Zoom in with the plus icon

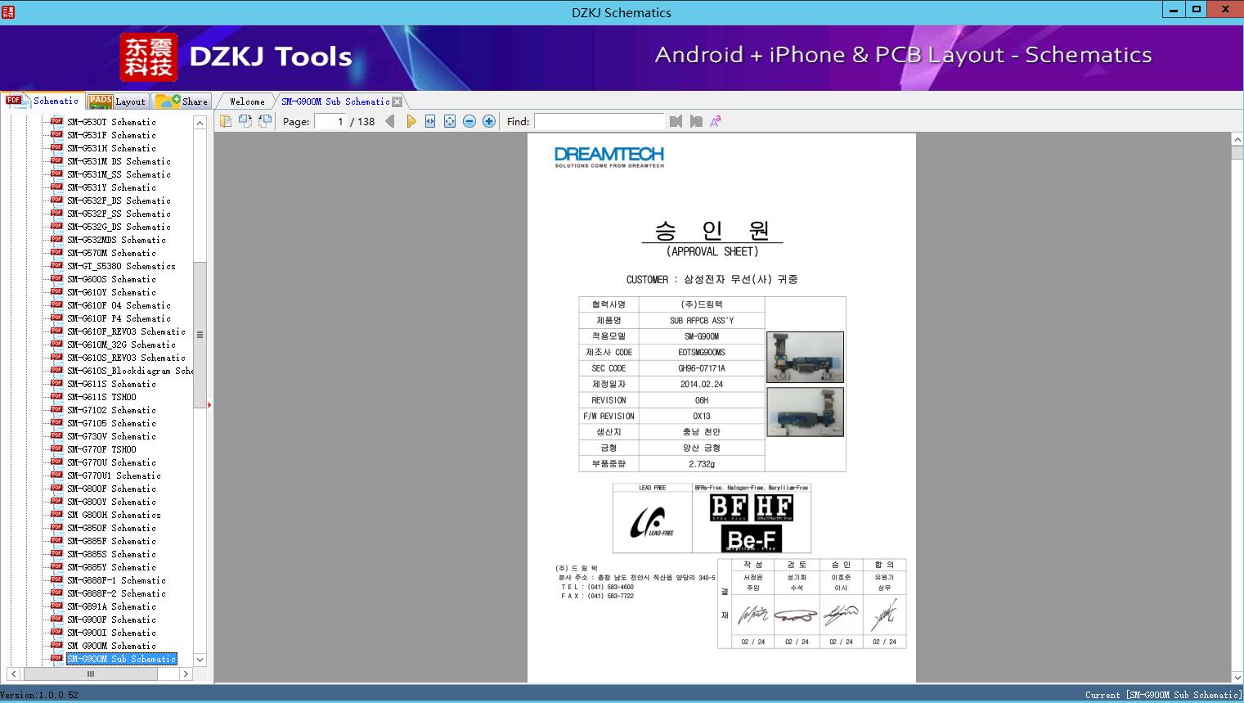point(489,121)
